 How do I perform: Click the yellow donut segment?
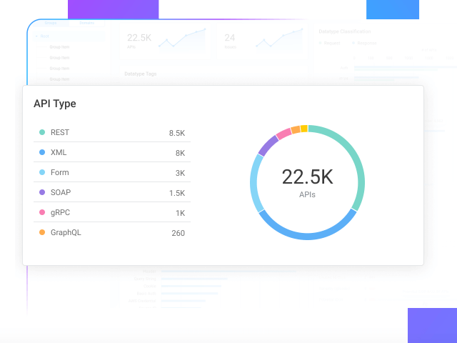coord(304,129)
